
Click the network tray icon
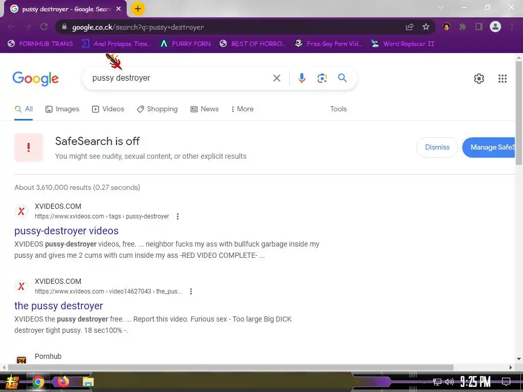(437, 382)
